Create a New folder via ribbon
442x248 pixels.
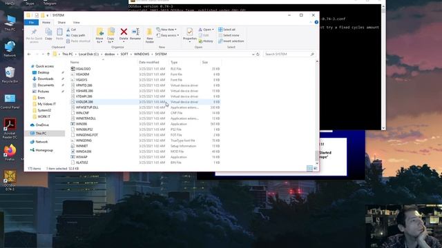150,35
